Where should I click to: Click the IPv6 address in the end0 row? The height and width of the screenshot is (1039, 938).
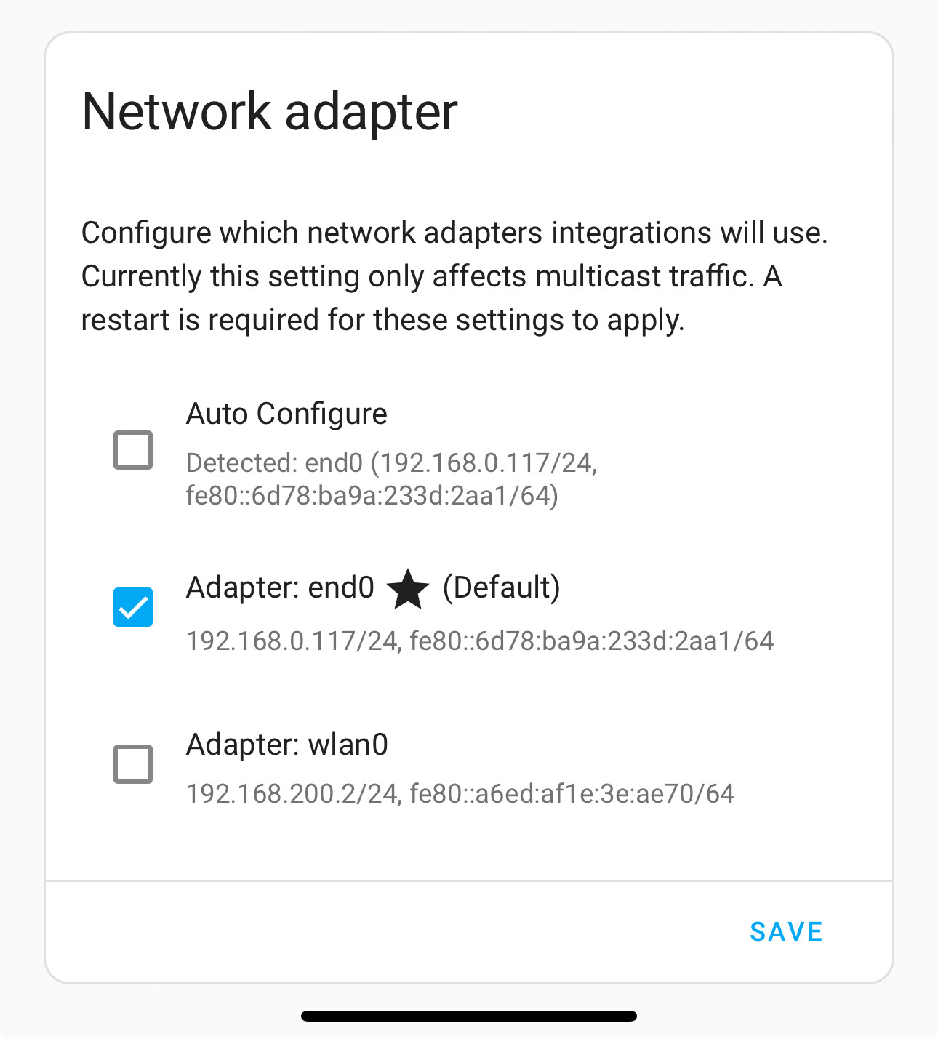pos(591,641)
